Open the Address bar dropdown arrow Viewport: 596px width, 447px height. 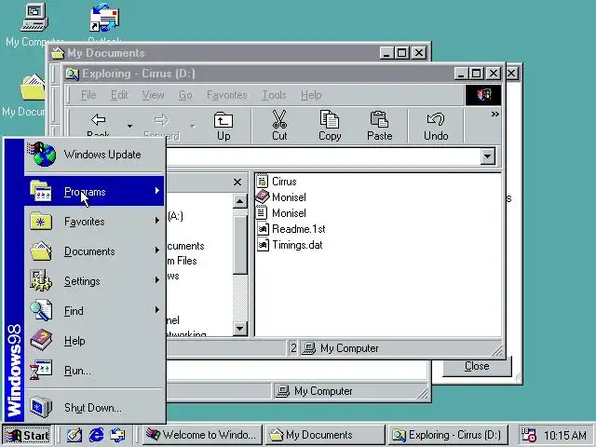click(x=488, y=156)
